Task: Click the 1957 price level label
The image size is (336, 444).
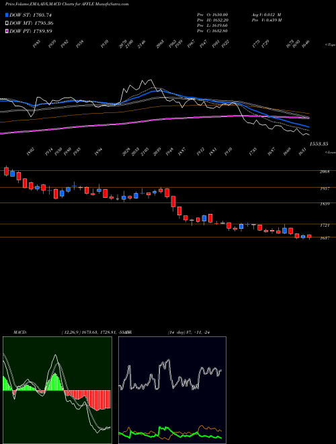Action: tap(325, 188)
